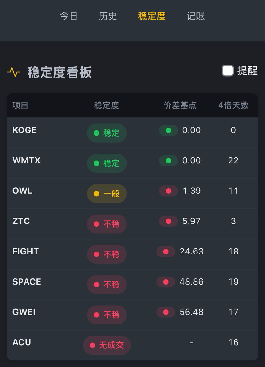Click the red price-gap indicator for ZTC
The height and width of the screenshot is (367, 265).
coord(168,221)
